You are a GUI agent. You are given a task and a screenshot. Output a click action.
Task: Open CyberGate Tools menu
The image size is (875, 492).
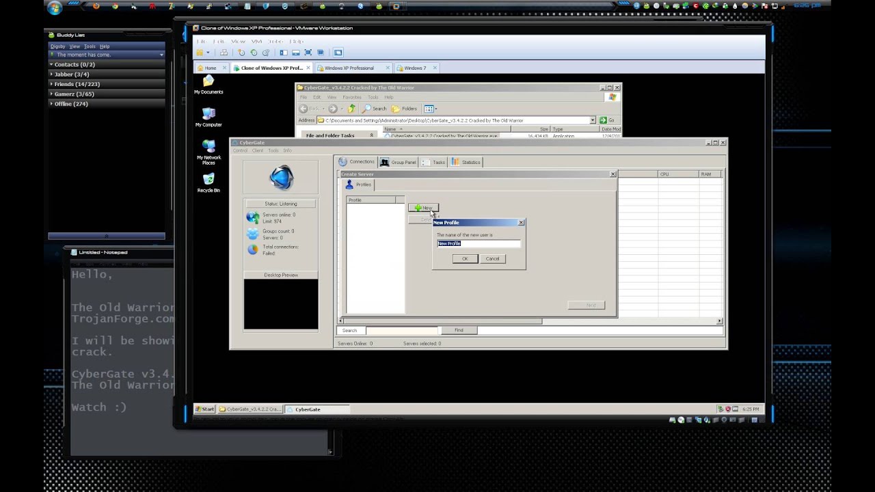273,150
